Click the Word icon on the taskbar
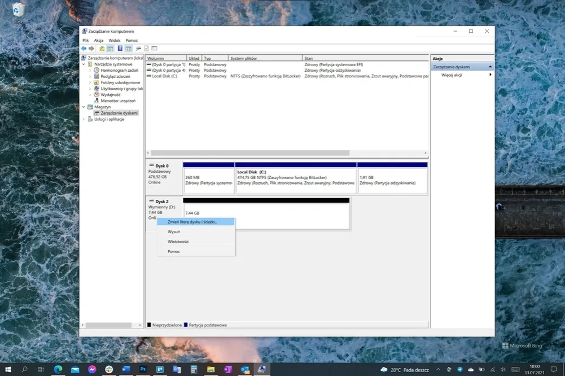 click(125, 369)
